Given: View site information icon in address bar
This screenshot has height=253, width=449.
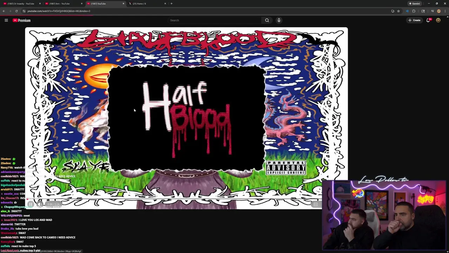Looking at the screenshot, I should click(x=24, y=11).
